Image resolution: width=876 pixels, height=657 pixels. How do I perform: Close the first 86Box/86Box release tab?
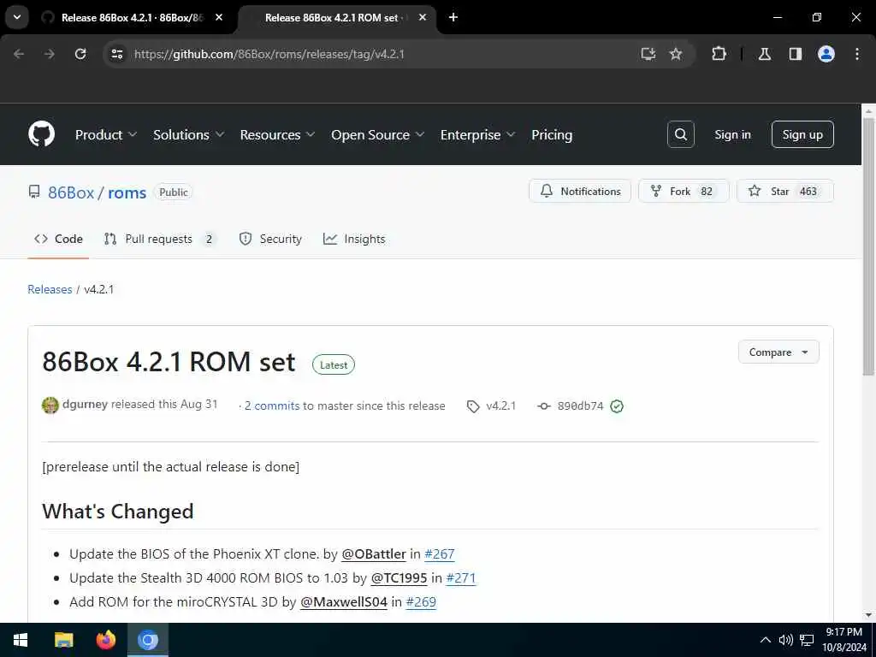pyautogui.click(x=219, y=17)
